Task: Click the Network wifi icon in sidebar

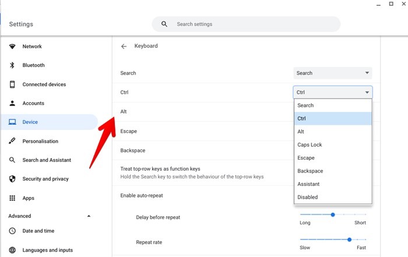Action: click(x=12, y=47)
